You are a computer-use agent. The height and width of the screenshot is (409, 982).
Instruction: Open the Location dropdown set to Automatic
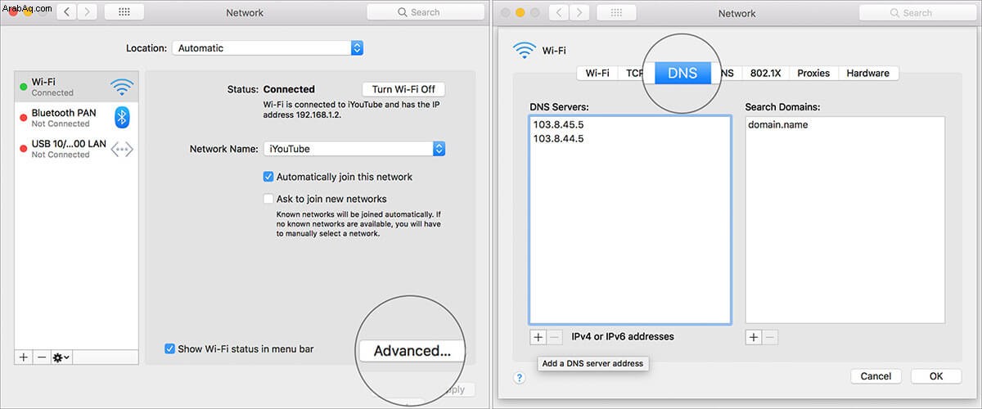[268, 48]
